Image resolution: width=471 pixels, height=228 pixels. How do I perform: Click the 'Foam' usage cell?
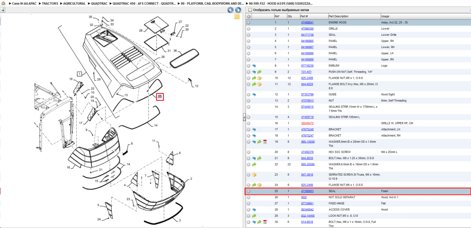(x=384, y=191)
